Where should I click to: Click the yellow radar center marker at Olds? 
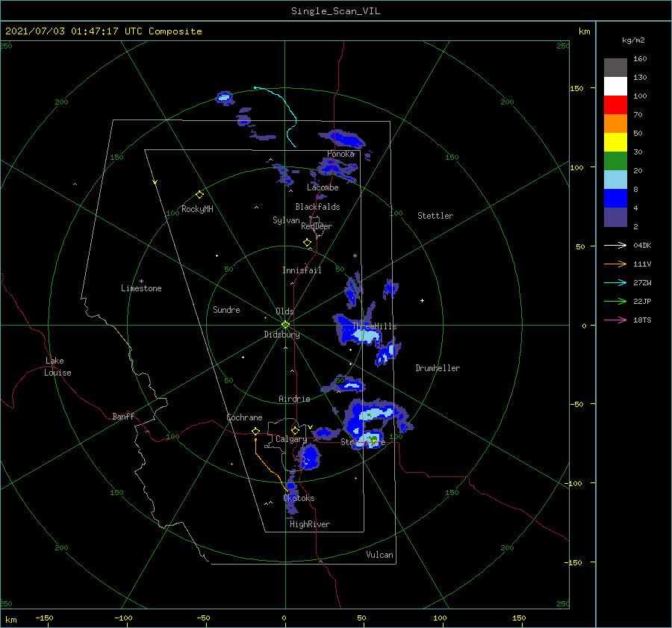(285, 325)
